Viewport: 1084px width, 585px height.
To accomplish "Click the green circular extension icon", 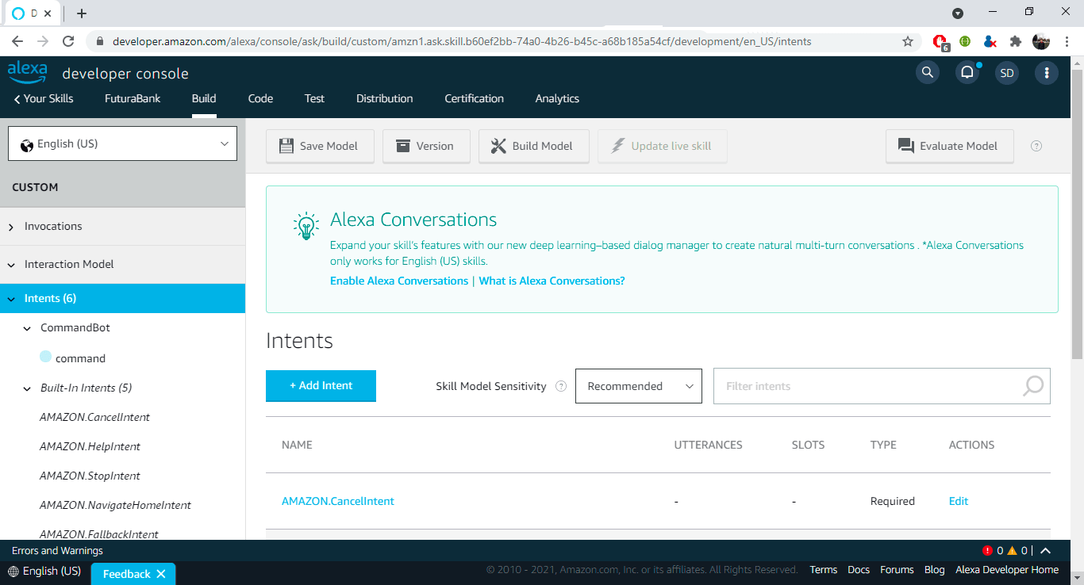I will (965, 41).
